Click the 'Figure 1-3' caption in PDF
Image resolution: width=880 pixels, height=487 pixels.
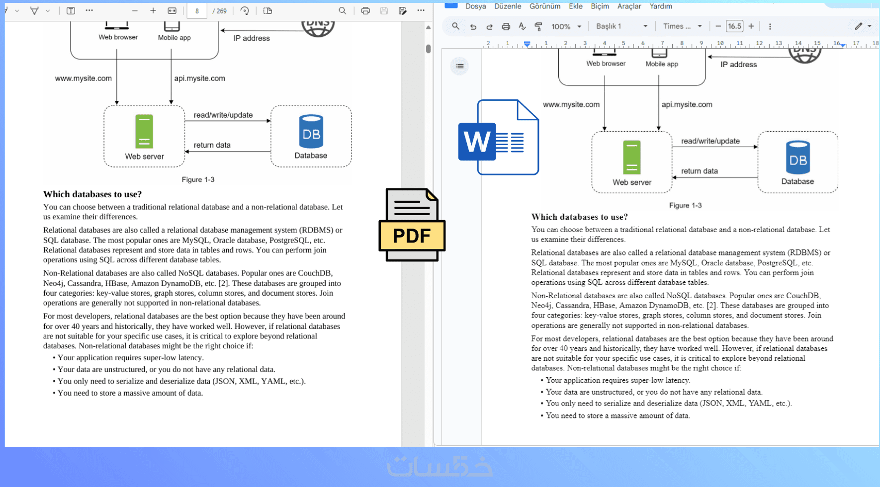click(x=198, y=179)
